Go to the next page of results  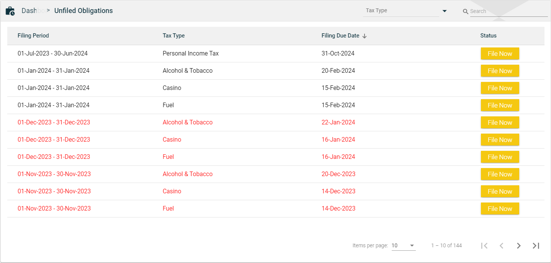pyautogui.click(x=518, y=246)
